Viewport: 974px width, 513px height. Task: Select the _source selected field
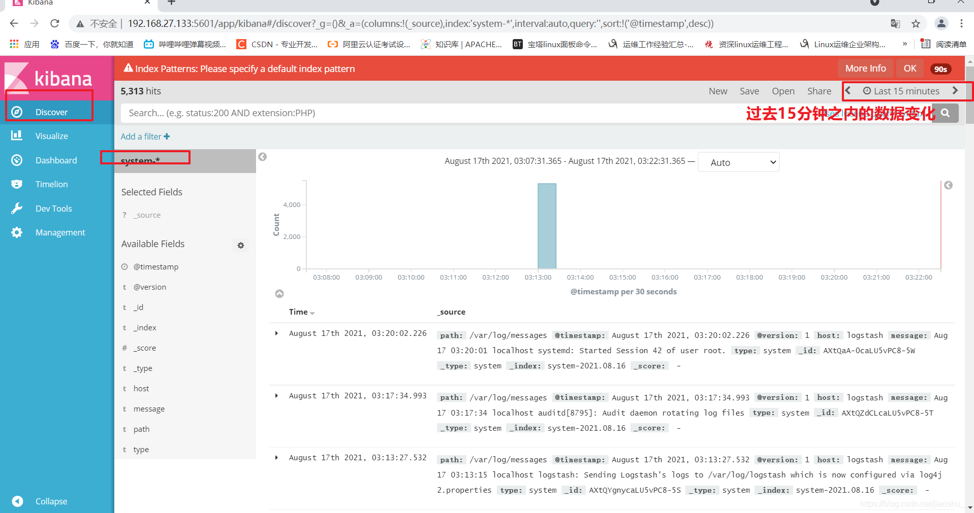click(x=147, y=215)
